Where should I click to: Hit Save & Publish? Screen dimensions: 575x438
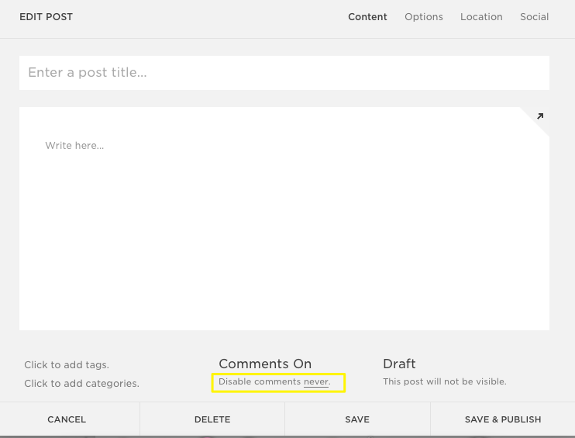(503, 419)
